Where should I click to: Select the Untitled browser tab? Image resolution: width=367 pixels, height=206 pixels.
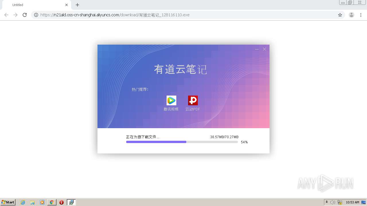pos(36,5)
